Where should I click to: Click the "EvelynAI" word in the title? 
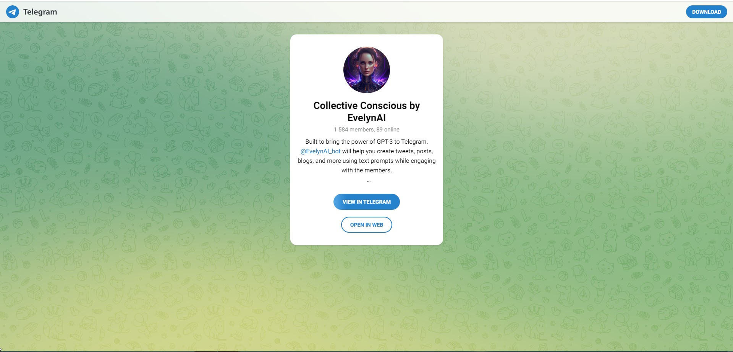tap(367, 118)
